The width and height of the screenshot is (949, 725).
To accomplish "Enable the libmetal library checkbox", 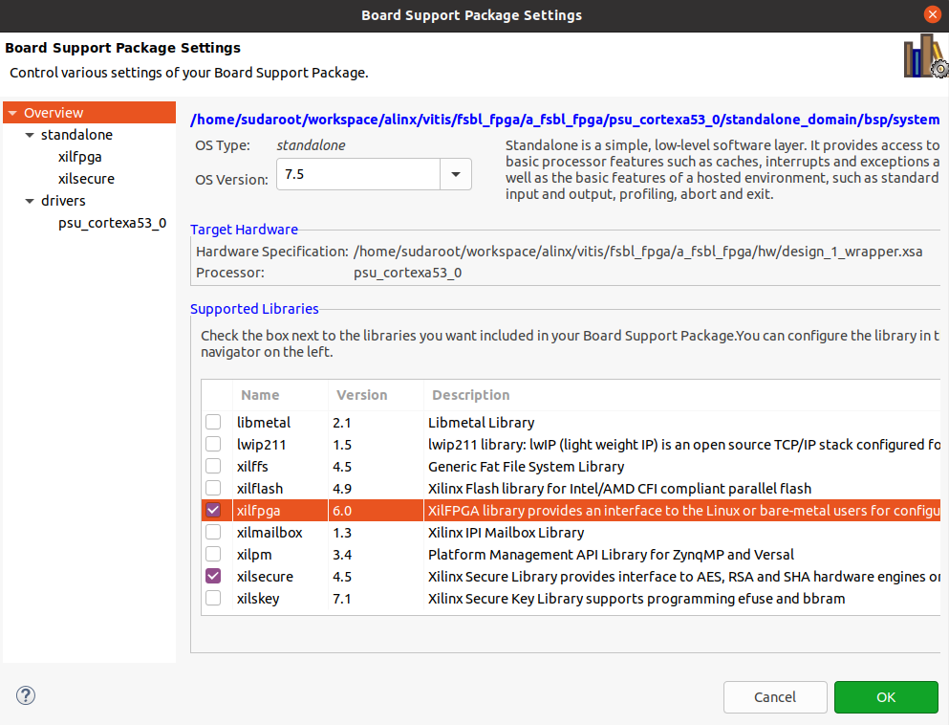I will tap(213, 422).
